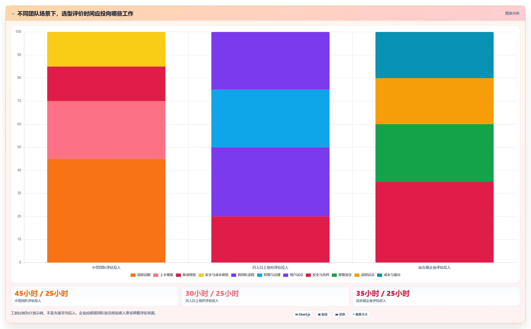Toggle 安全与合同 legend item
The height and width of the screenshot is (329, 531).
click(x=317, y=275)
